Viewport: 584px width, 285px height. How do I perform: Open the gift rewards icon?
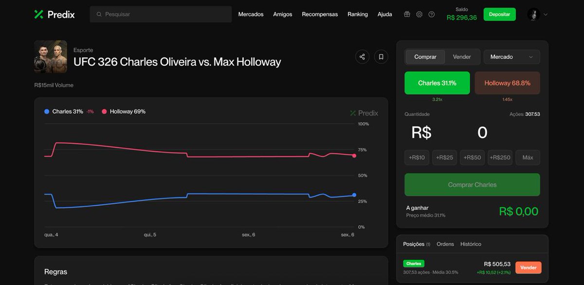(x=407, y=14)
